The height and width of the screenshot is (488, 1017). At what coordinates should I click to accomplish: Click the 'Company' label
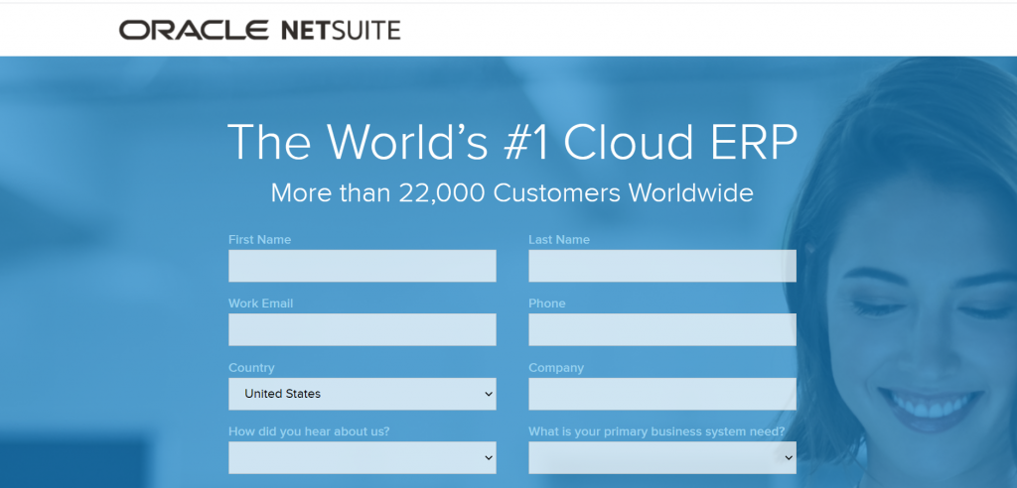[x=556, y=367]
